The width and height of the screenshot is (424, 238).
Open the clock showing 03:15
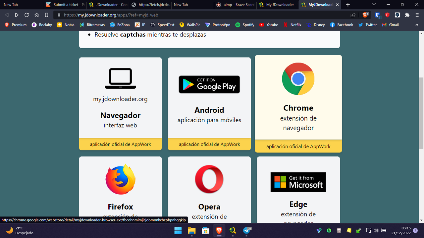pyautogui.click(x=401, y=230)
